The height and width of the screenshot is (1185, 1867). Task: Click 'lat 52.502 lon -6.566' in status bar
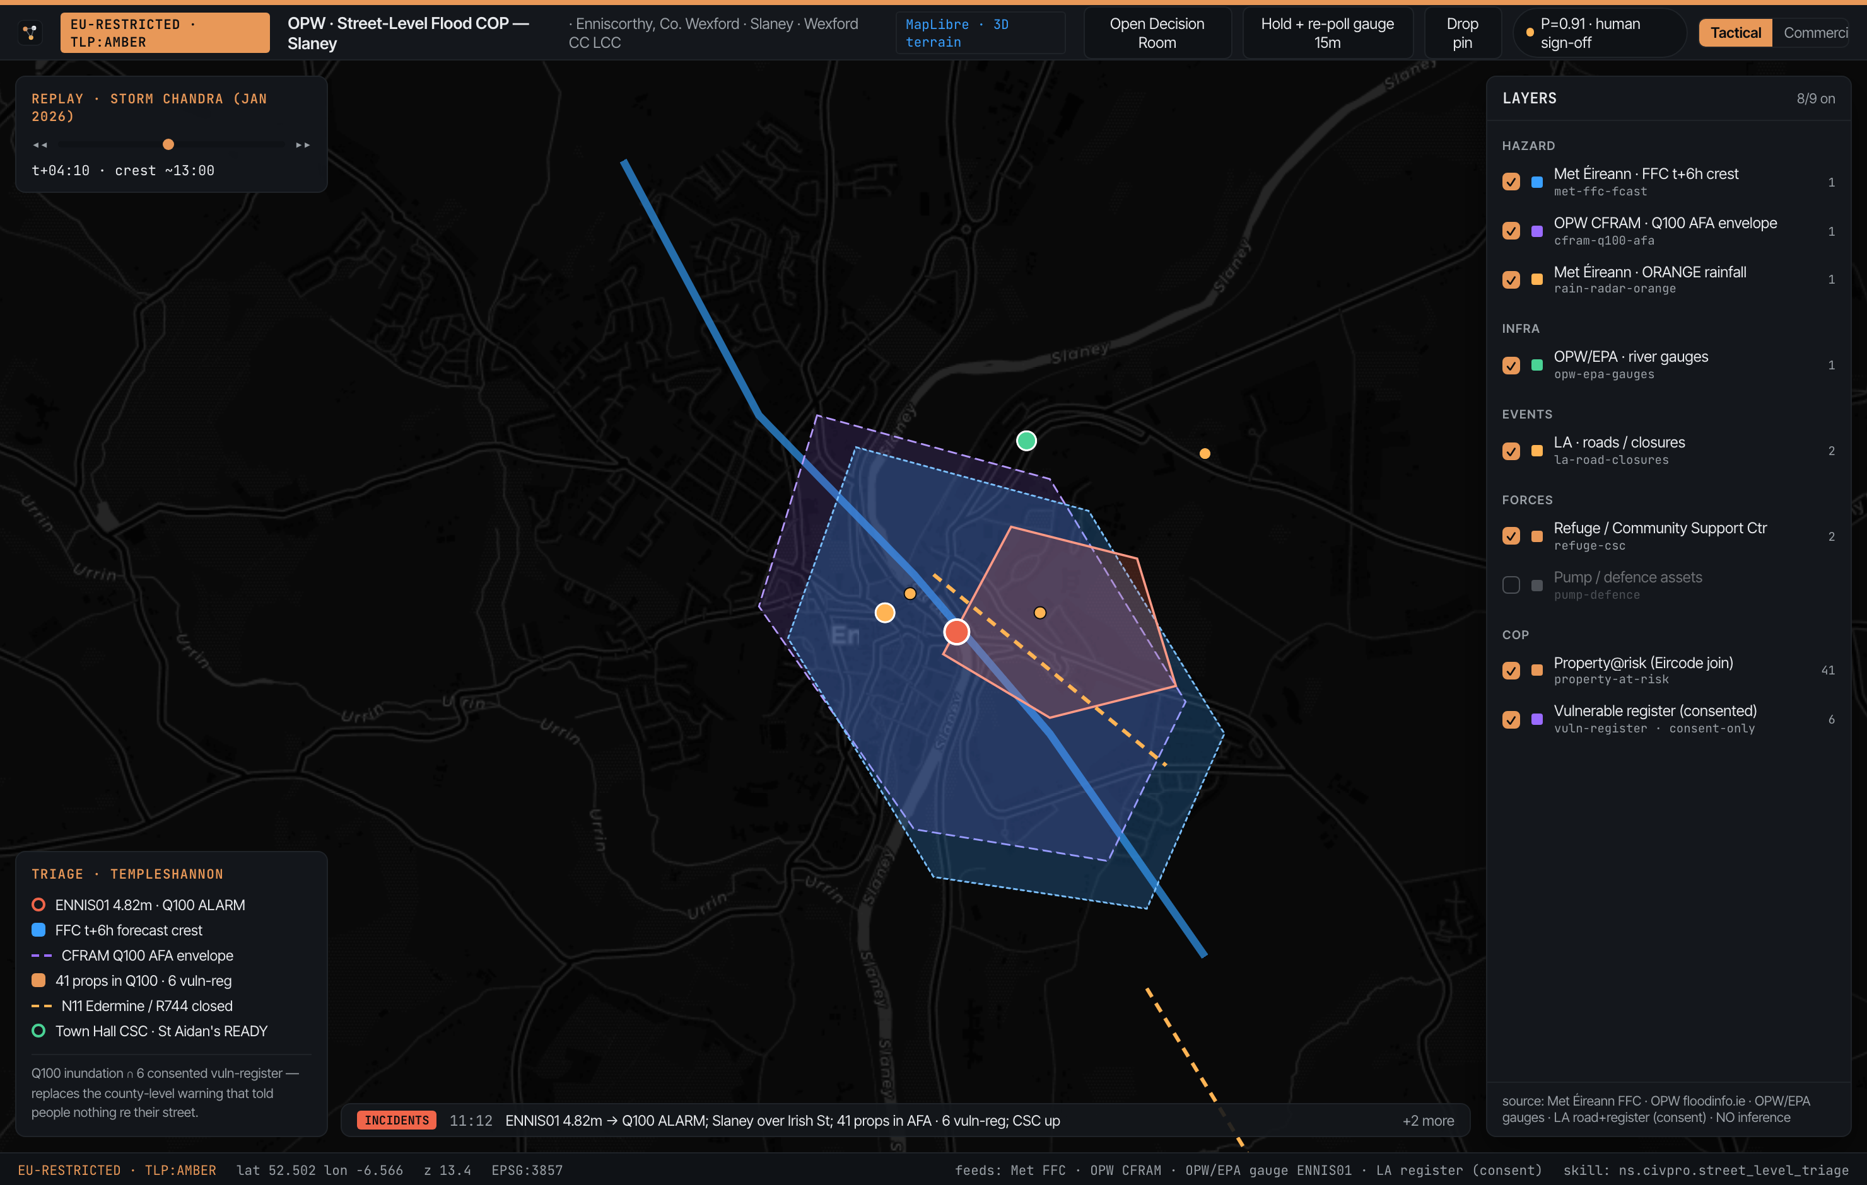click(x=319, y=1171)
